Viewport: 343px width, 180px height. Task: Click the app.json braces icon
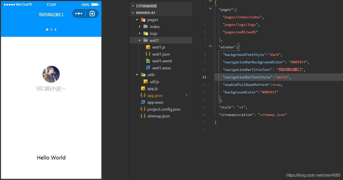coord(143,95)
